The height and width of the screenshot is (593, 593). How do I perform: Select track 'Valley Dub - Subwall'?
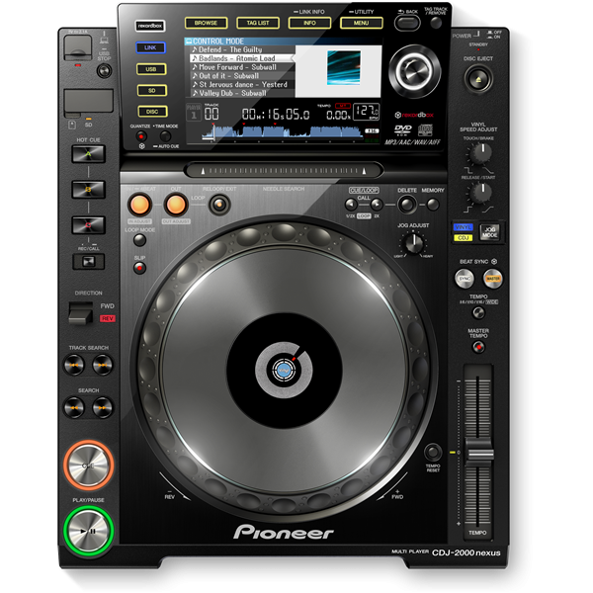[x=241, y=93]
